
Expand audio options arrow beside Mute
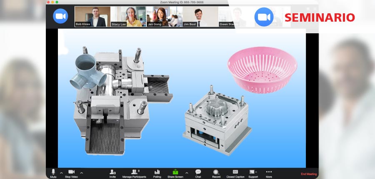click(62, 172)
